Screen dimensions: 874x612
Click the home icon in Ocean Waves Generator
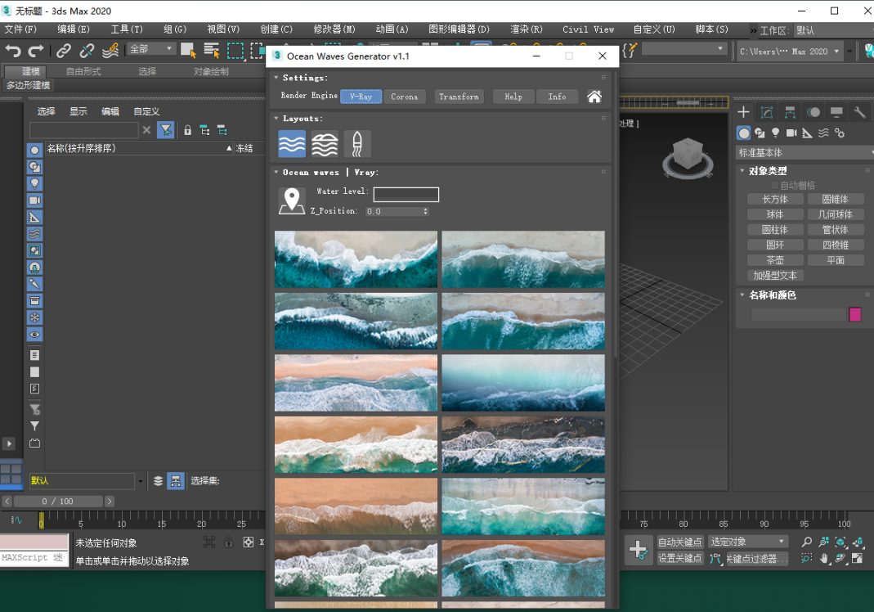click(594, 96)
